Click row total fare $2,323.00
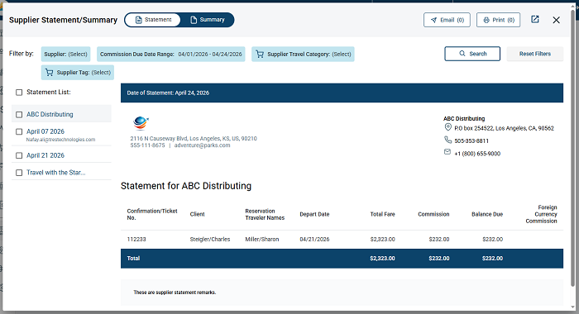 (x=382, y=240)
